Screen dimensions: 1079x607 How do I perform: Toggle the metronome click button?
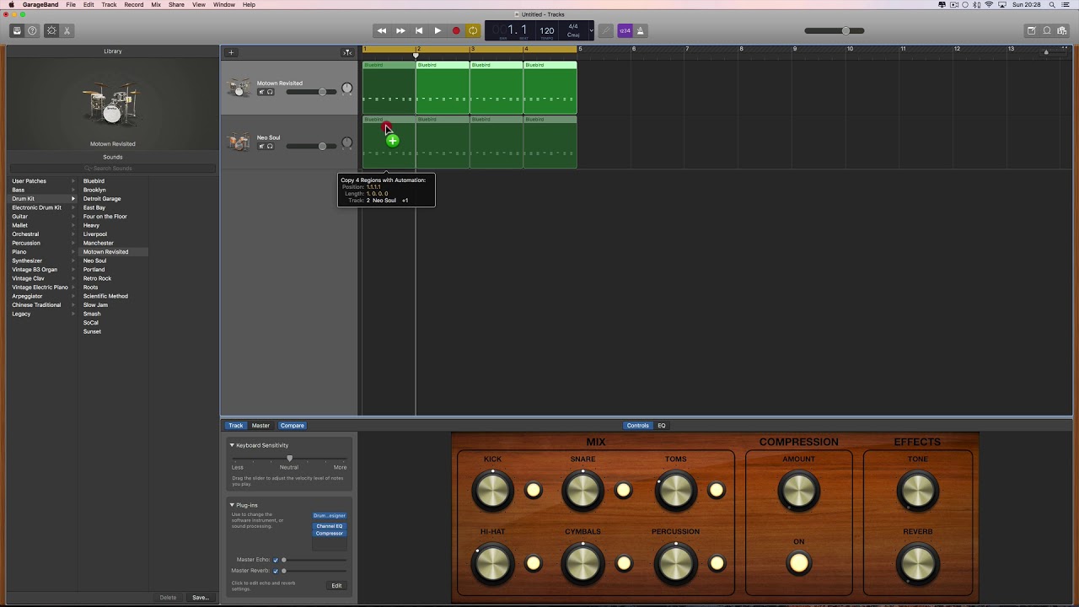(x=640, y=30)
